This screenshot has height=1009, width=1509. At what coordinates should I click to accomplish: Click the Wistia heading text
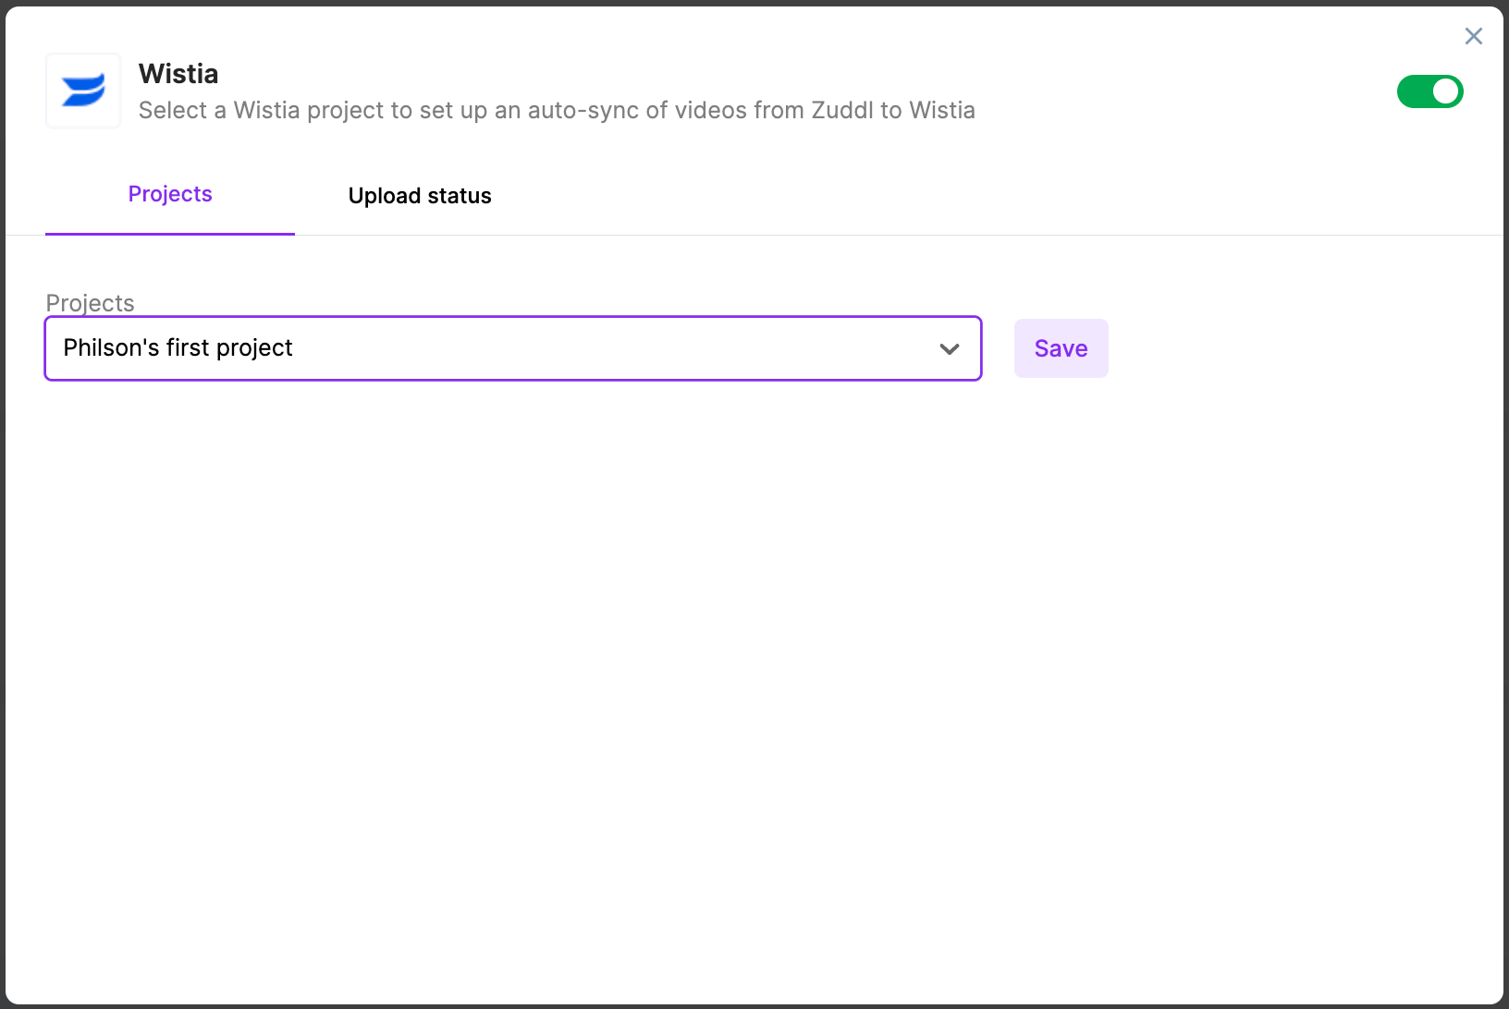178,73
